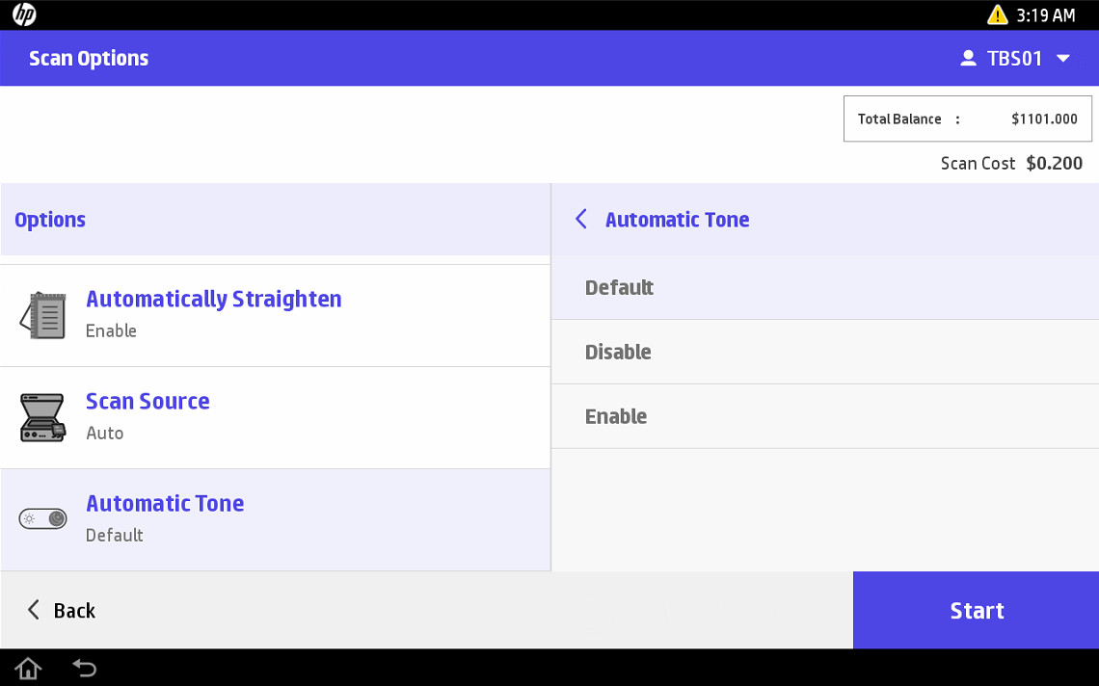Collapse Automatic Tone panel with chevron
Screen dimensions: 1099x686
coord(580,220)
